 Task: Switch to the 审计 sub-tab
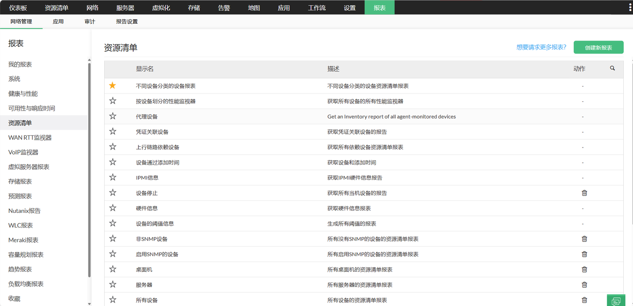click(x=90, y=22)
